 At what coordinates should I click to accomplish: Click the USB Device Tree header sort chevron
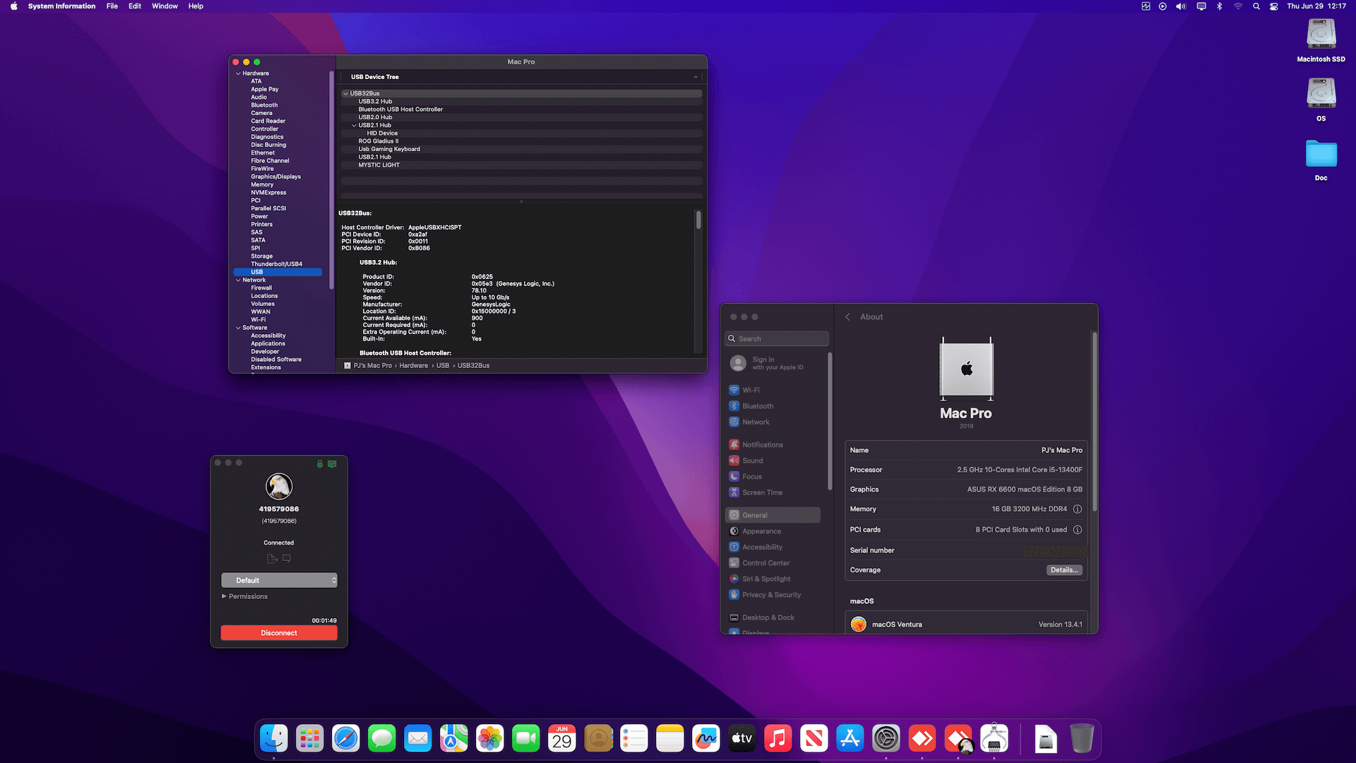click(696, 77)
